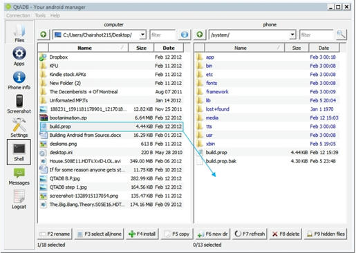Open the Screenshot tool
The height and width of the screenshot is (253, 356).
coord(19,104)
